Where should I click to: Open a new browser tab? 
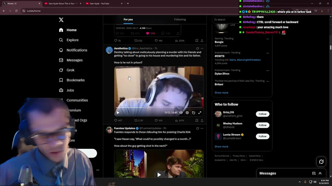128,4
